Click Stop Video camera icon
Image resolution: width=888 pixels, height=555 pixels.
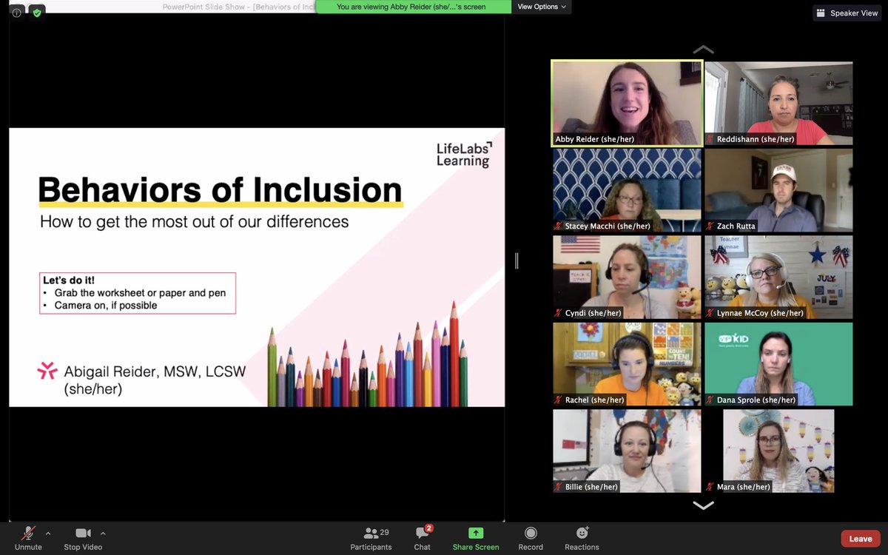click(x=83, y=533)
